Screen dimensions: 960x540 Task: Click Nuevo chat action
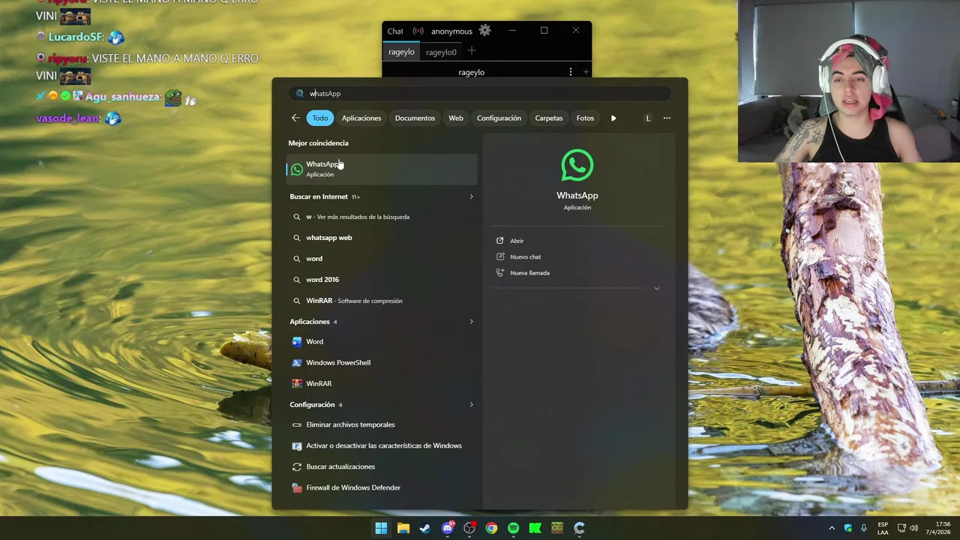(525, 256)
